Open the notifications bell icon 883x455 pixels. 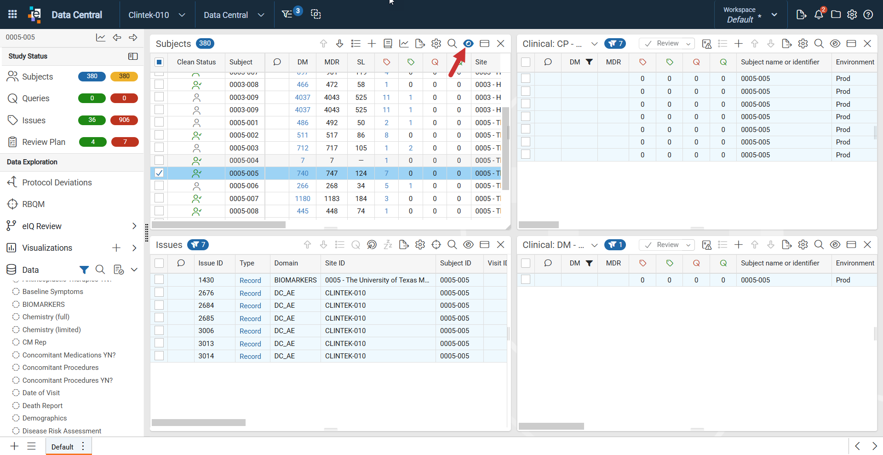[819, 15]
